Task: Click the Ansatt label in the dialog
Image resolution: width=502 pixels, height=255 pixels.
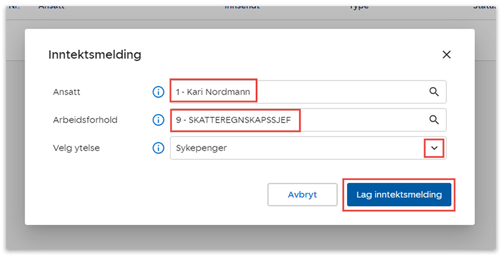Action: 67,92
